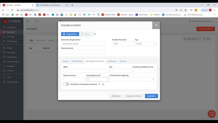This screenshot has width=218, height=123.
Task: Select Person contact type
Action: click(x=85, y=34)
